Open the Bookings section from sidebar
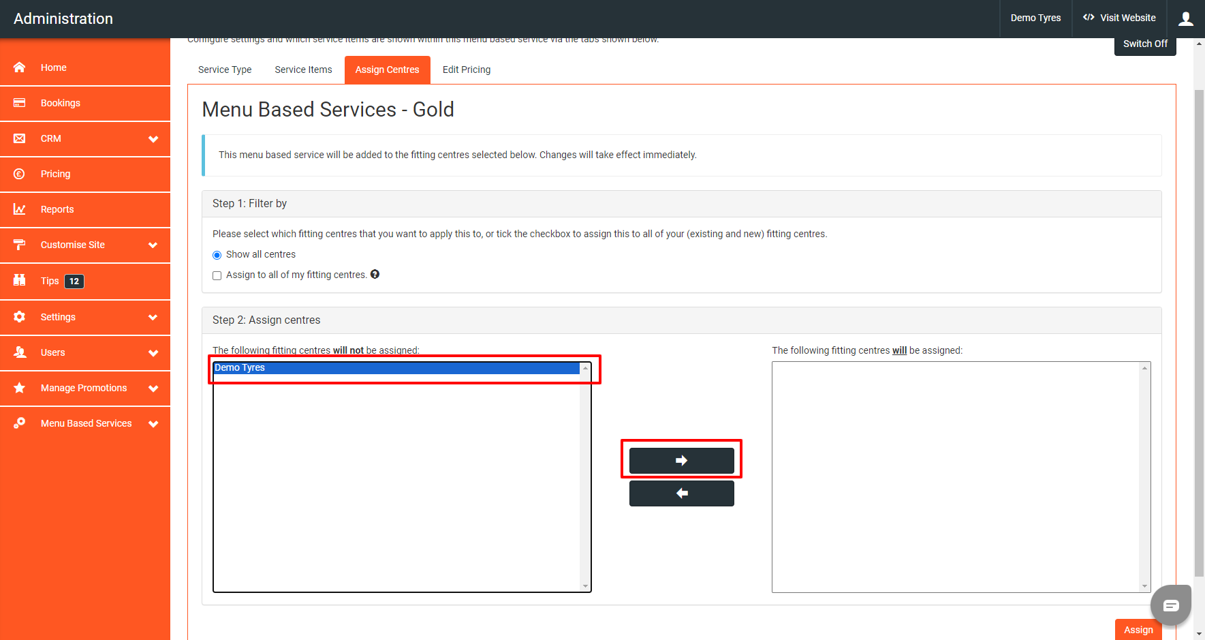This screenshot has height=640, width=1205. [x=60, y=103]
